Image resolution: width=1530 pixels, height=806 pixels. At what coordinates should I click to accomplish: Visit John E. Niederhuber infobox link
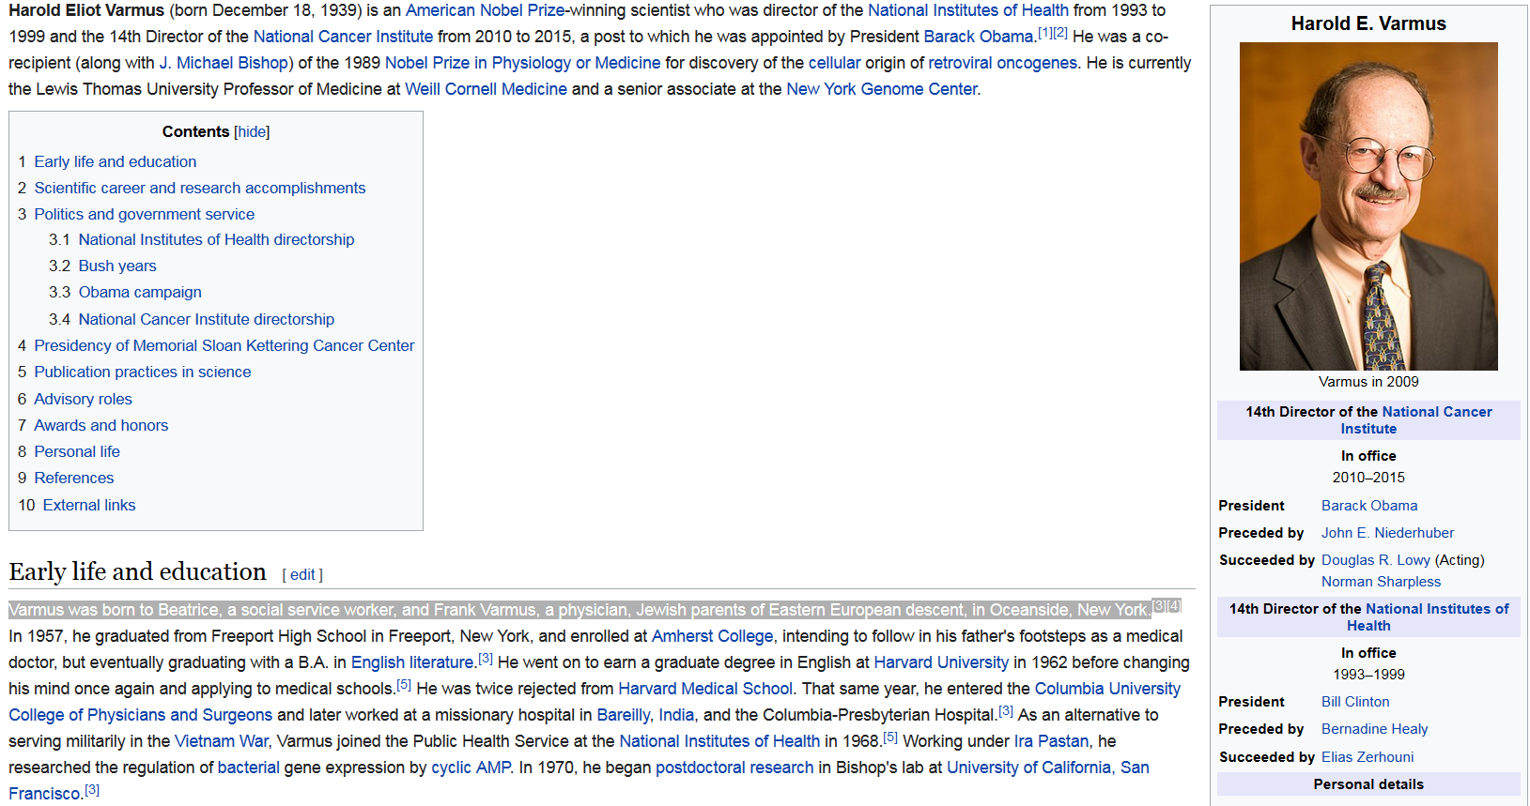(x=1387, y=533)
